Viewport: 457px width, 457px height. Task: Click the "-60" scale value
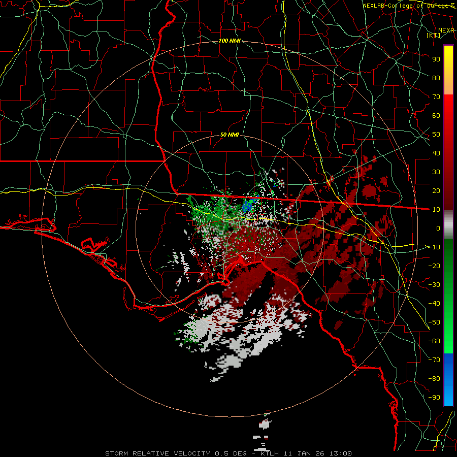(434, 341)
